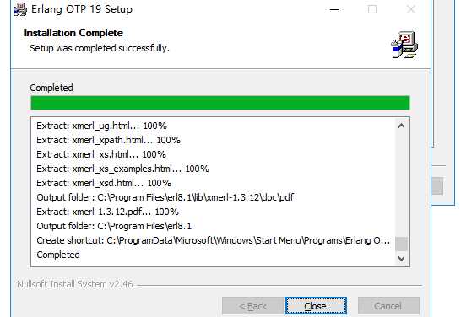Click the green installation progress bar
This screenshot has width=466, height=317.
[220, 103]
